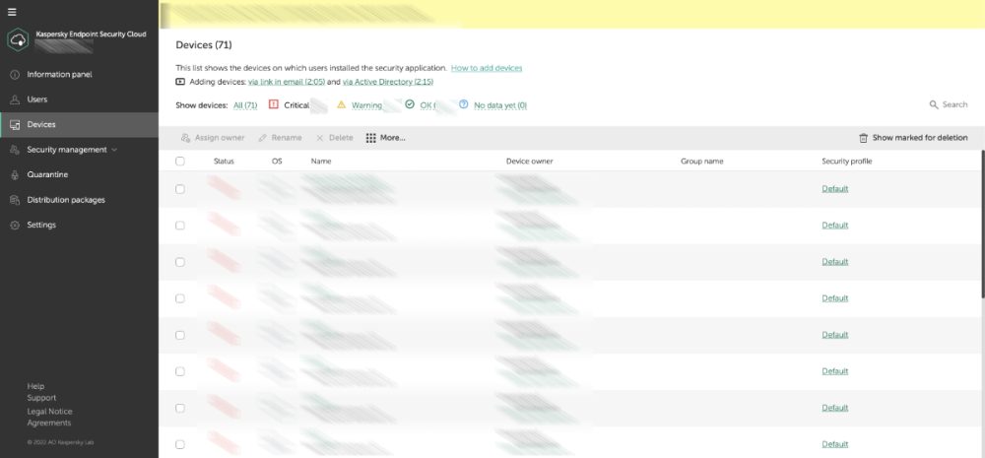Open the More... actions dropdown
985x458 pixels.
point(386,138)
